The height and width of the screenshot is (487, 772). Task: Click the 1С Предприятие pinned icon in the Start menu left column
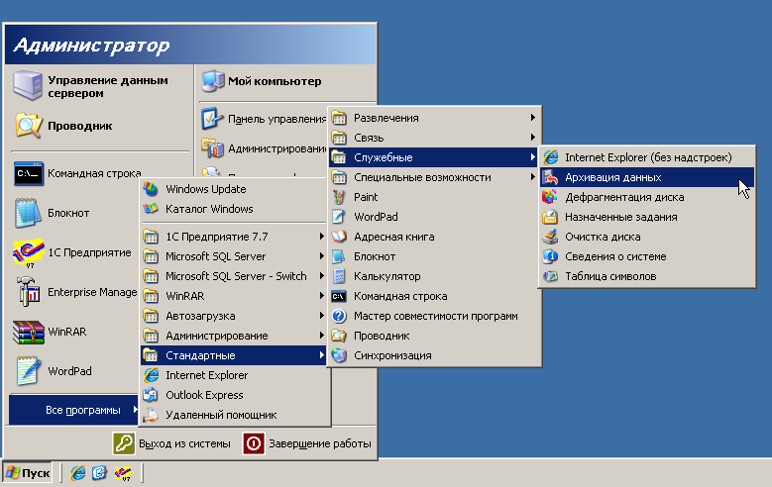tap(29, 252)
